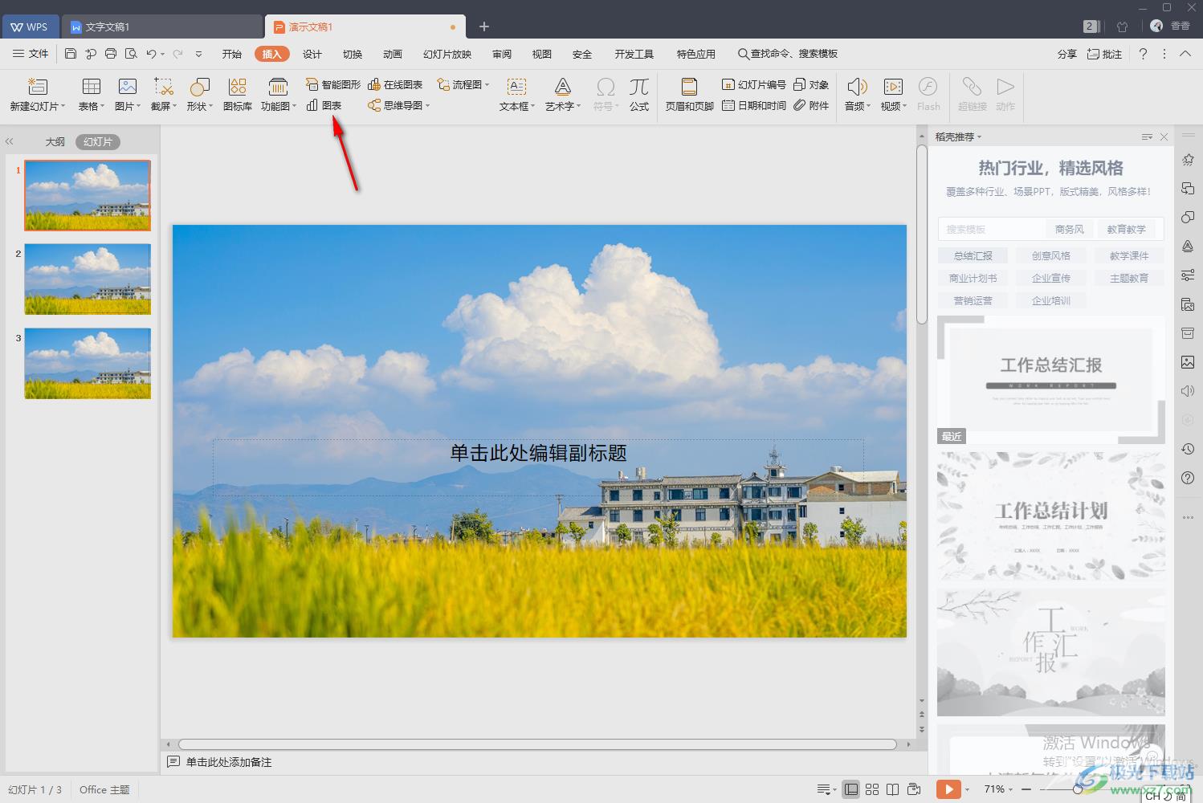Start slideshow with orange play button

pos(948,789)
